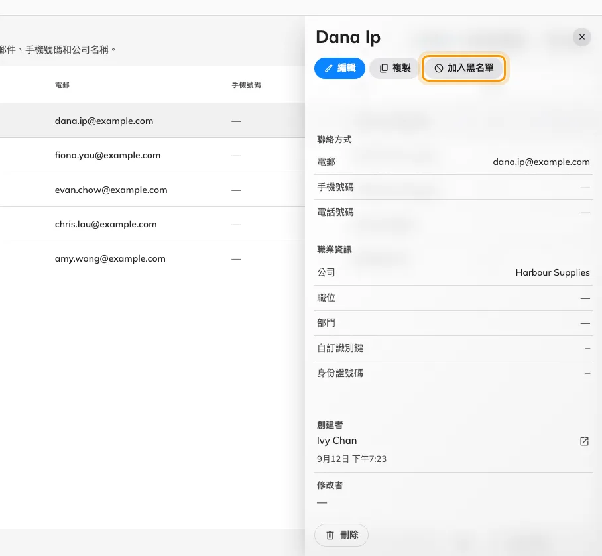Click the 職業資訊 section heading
602x556 pixels.
(334, 249)
